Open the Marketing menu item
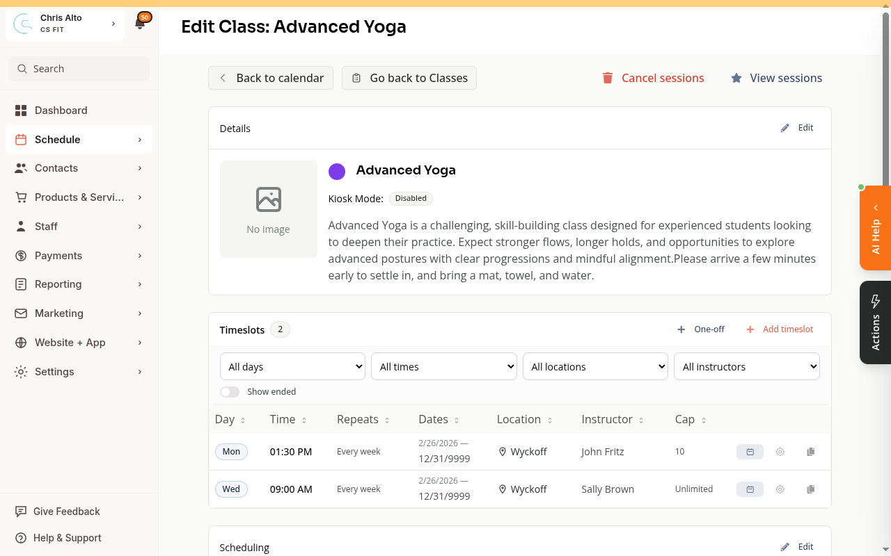The height and width of the screenshot is (556, 891). [x=79, y=313]
